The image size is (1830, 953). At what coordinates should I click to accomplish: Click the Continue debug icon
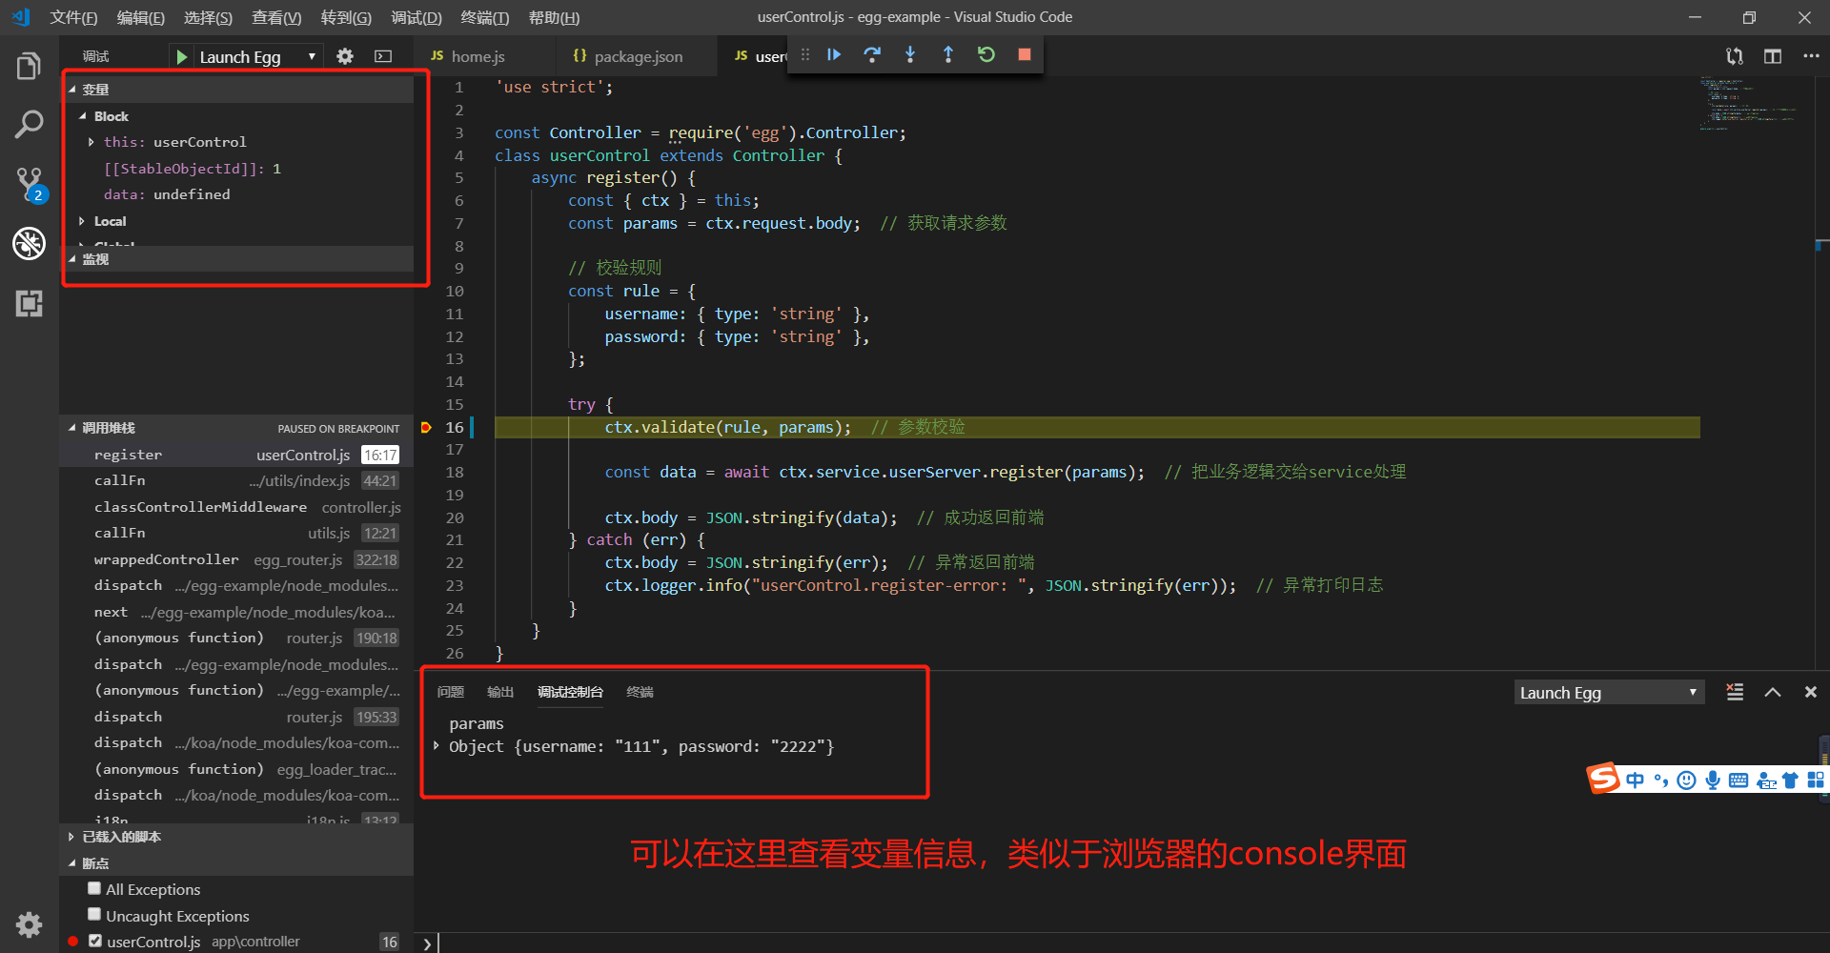click(834, 54)
